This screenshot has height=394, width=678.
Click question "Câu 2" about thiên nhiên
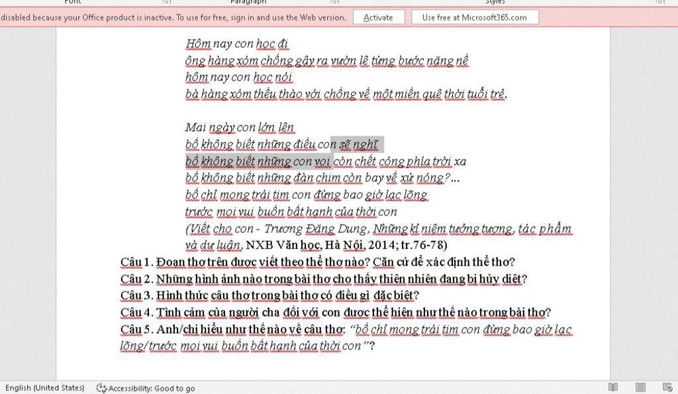pos(324,279)
